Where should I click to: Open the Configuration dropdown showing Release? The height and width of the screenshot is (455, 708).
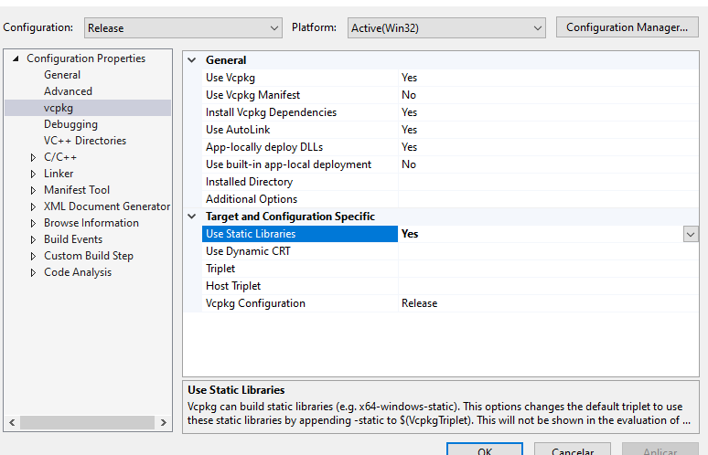pyautogui.click(x=183, y=28)
